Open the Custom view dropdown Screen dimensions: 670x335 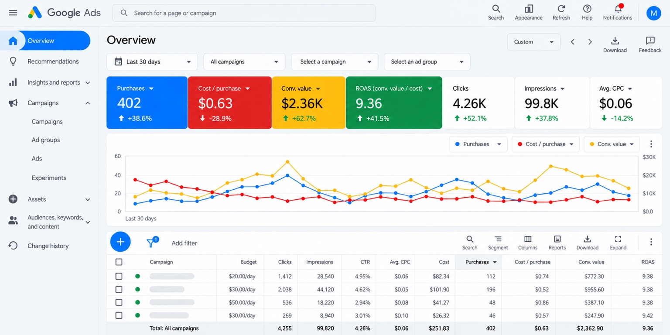tap(534, 42)
